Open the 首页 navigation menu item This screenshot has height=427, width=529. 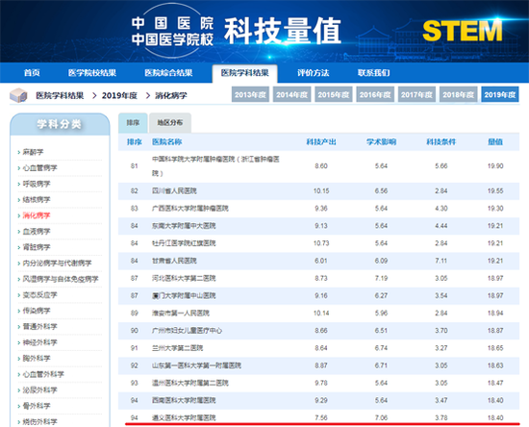point(32,73)
